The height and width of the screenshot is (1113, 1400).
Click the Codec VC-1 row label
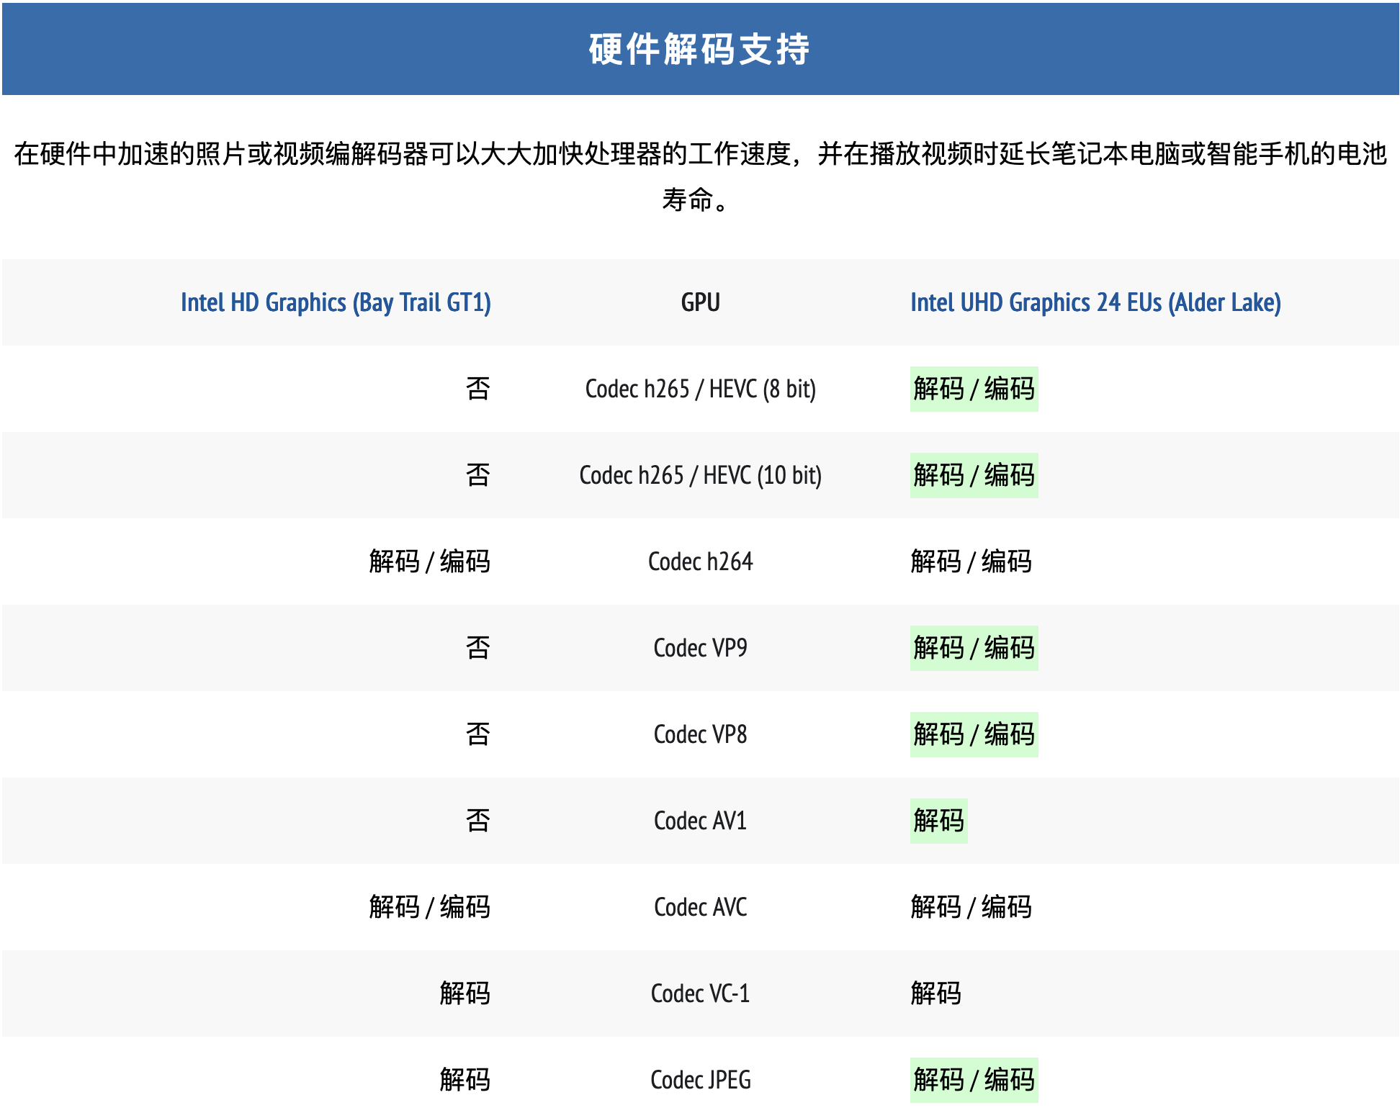click(x=699, y=993)
